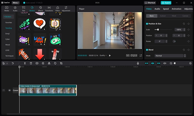Screen dimensions: 194x116
Task: Click the undo arrow in the timeline toolbar
Action: tap(13, 63)
